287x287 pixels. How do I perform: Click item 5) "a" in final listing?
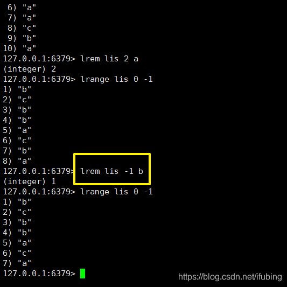17,243
